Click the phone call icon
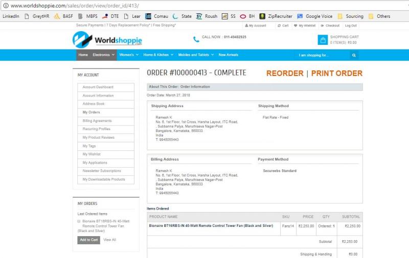Viewport: 409px width, 258px height. [x=196, y=39]
